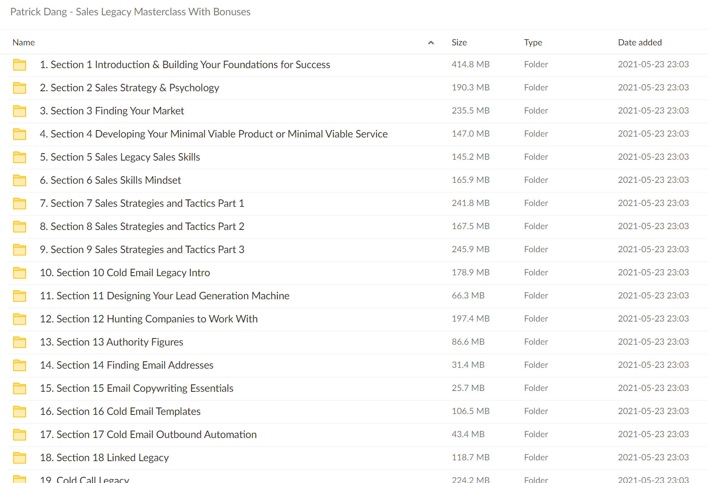This screenshot has width=708, height=483.
Task: Click folder icon for Section 5 Sales Skills
Action: pos(19,157)
